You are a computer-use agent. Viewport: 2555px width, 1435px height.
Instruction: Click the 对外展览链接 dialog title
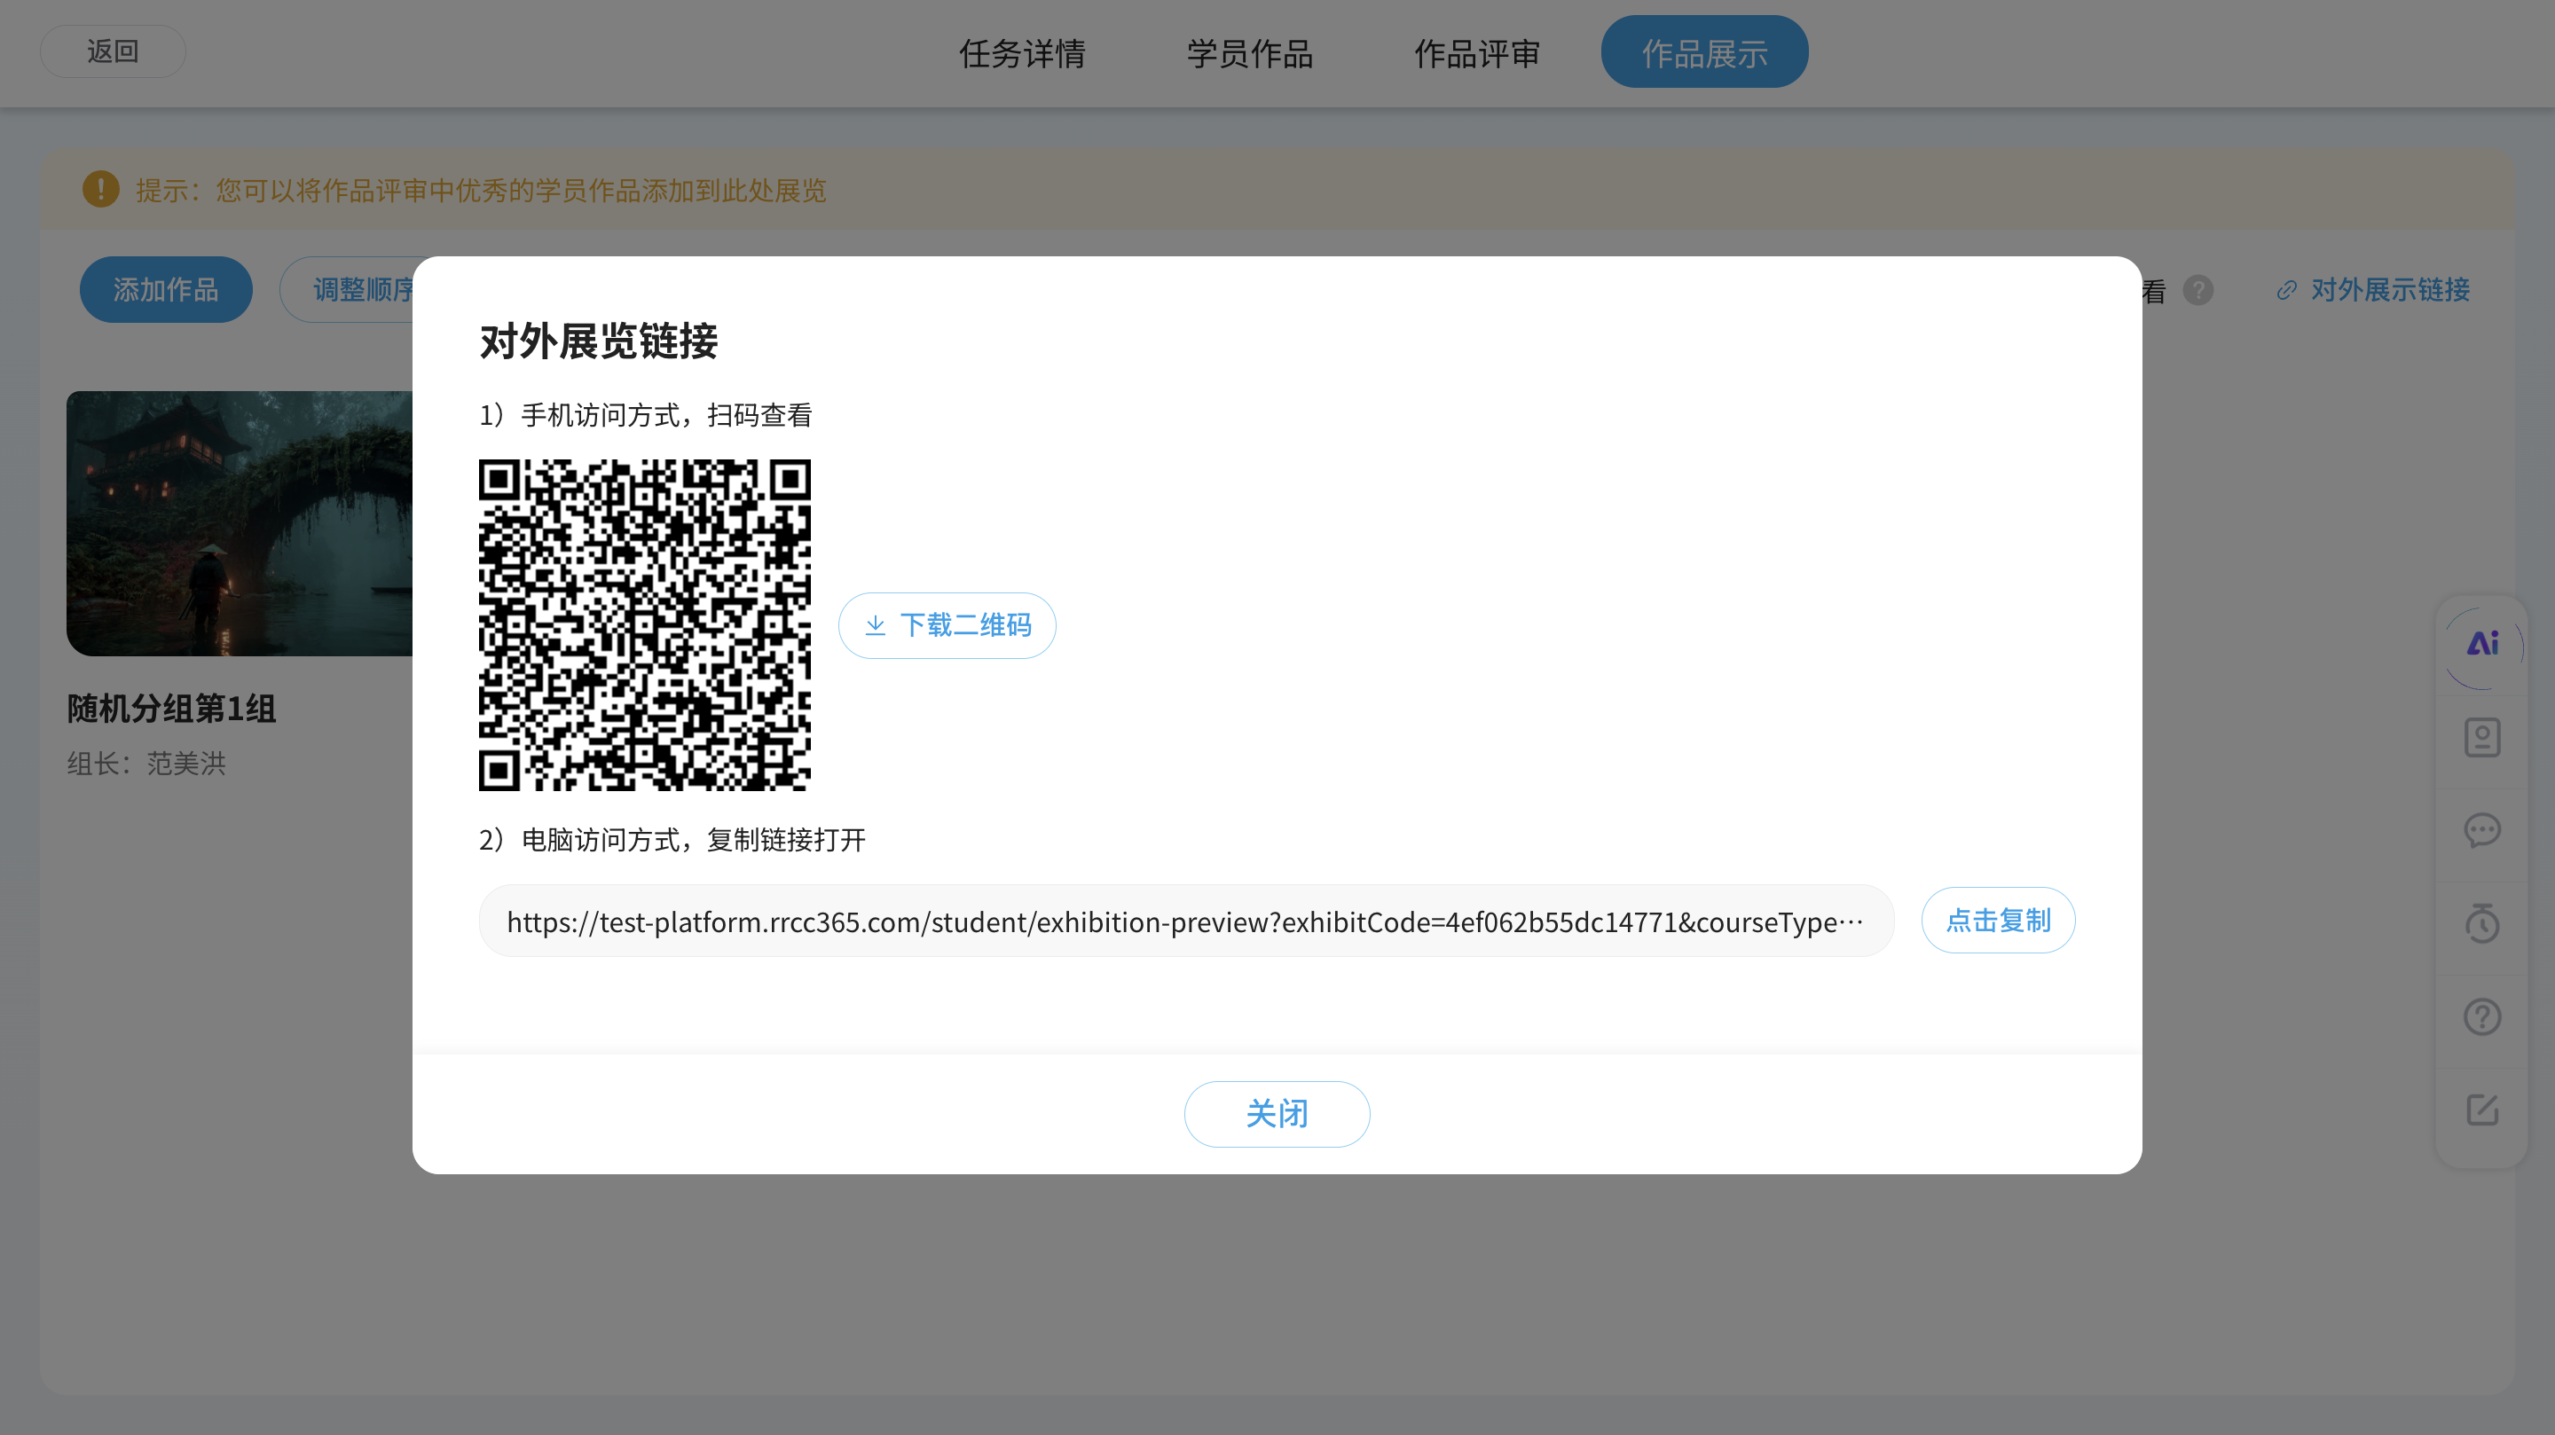(599, 341)
